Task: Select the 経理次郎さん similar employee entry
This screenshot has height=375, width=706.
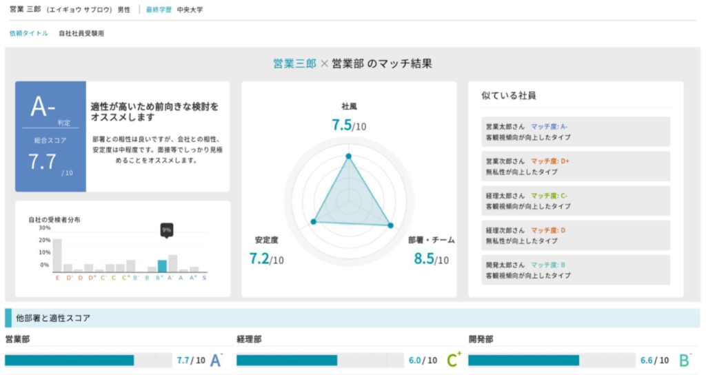Action: click(x=576, y=235)
